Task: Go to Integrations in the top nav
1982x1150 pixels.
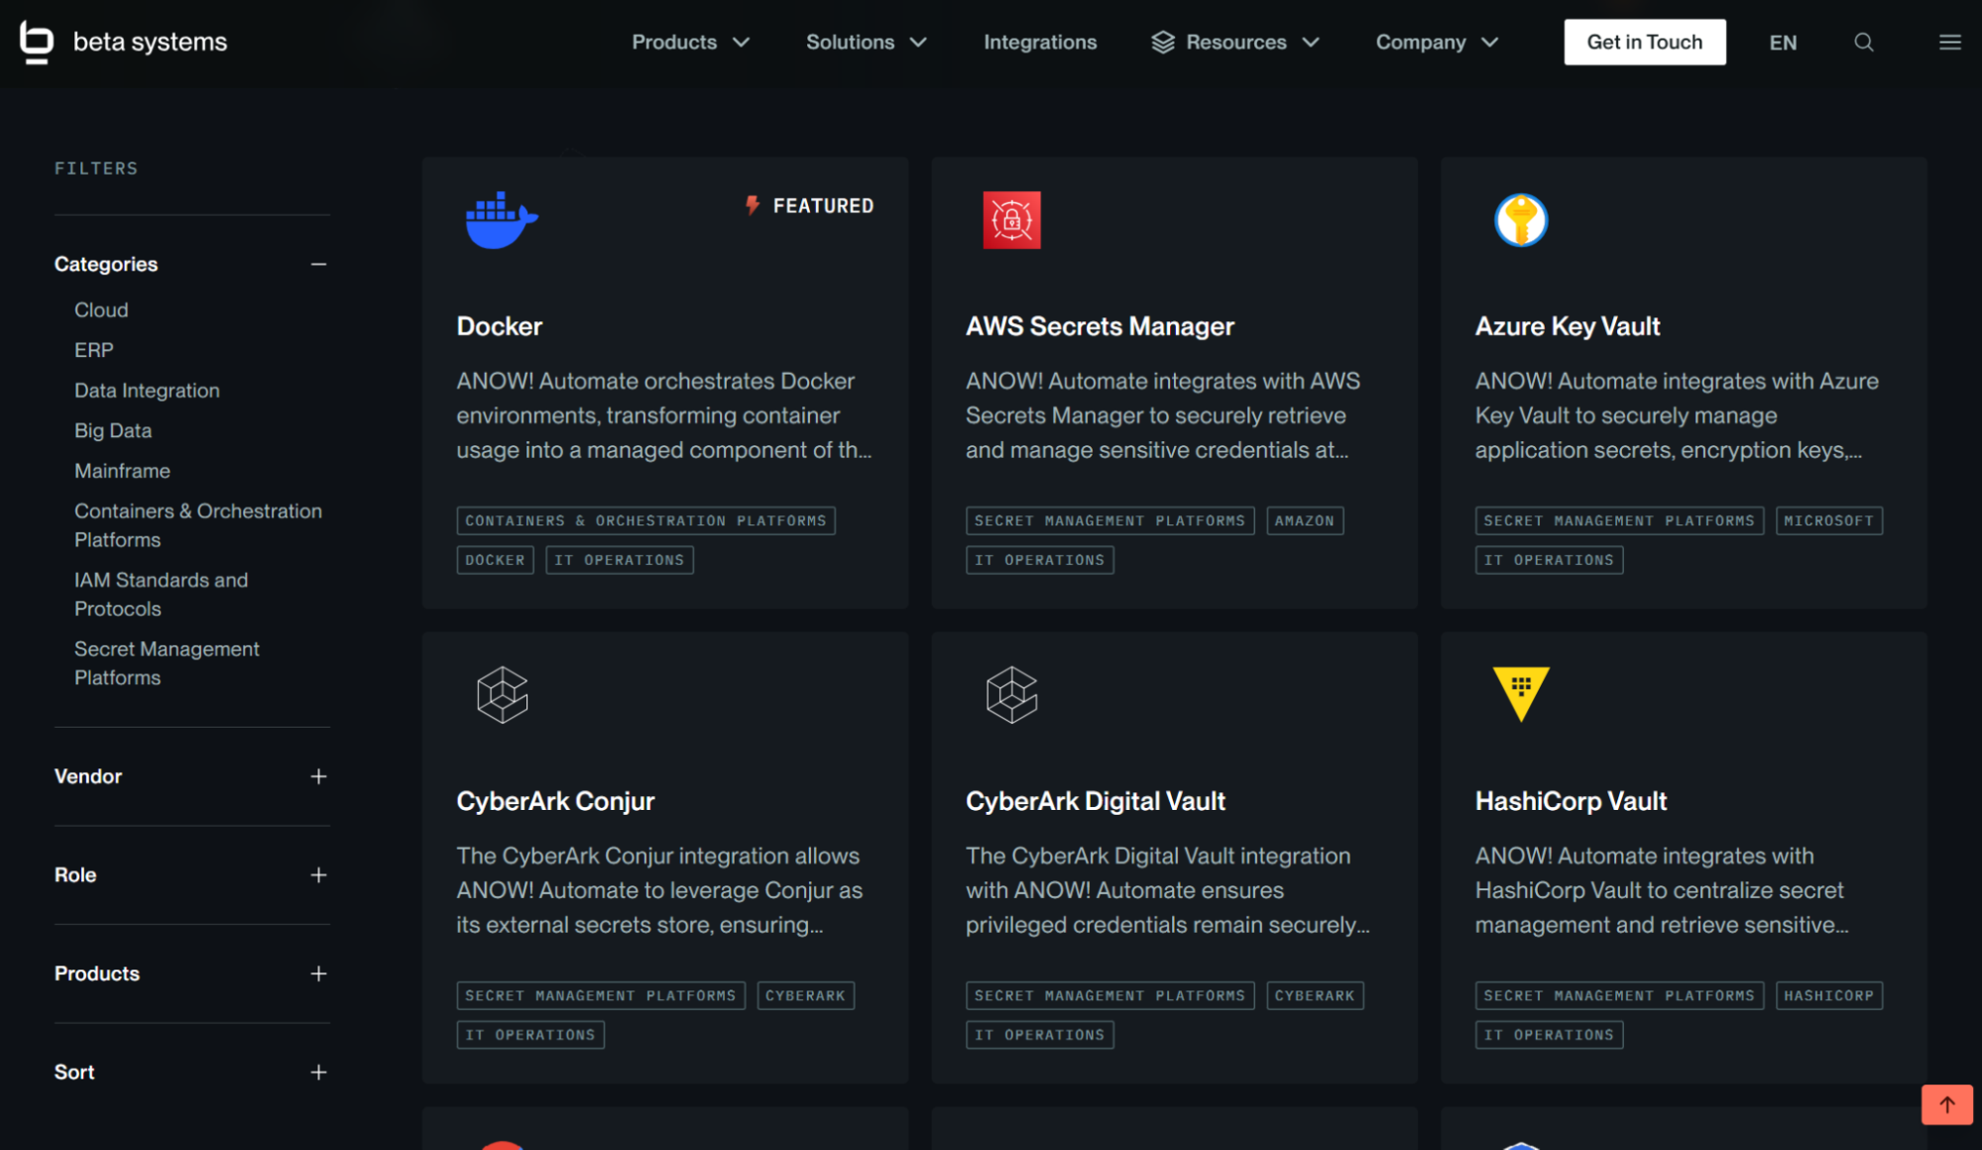Action: pos(1040,42)
